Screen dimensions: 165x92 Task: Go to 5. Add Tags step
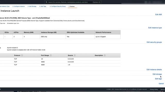[43, 6]
